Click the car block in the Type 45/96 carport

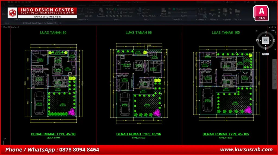(125, 104)
